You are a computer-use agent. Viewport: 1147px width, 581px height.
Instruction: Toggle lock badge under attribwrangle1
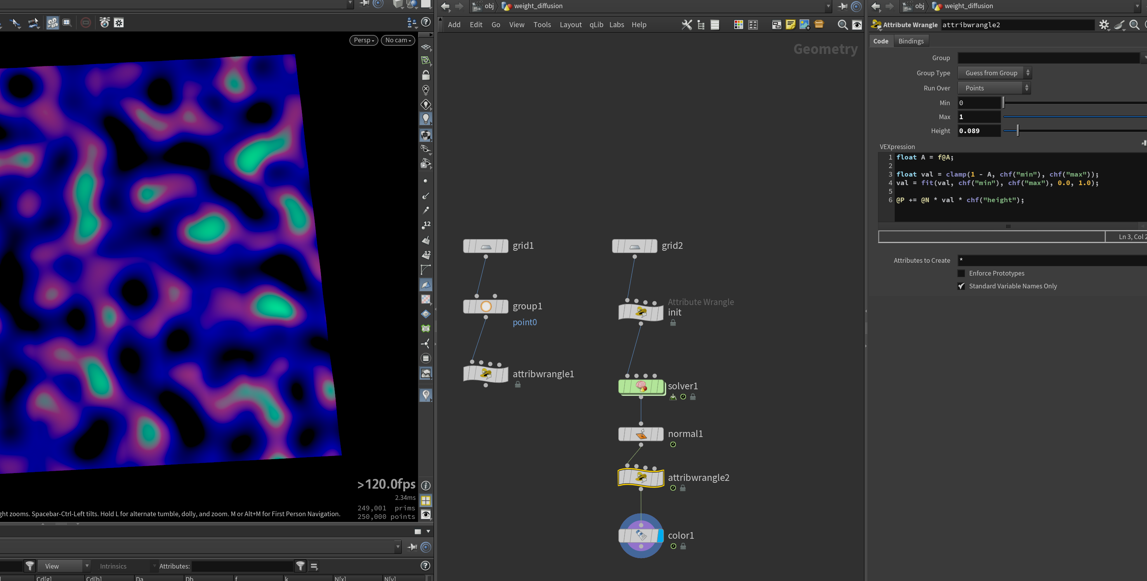518,385
